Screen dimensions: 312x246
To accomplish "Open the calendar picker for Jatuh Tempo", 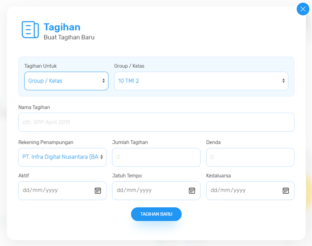I will [192, 190].
